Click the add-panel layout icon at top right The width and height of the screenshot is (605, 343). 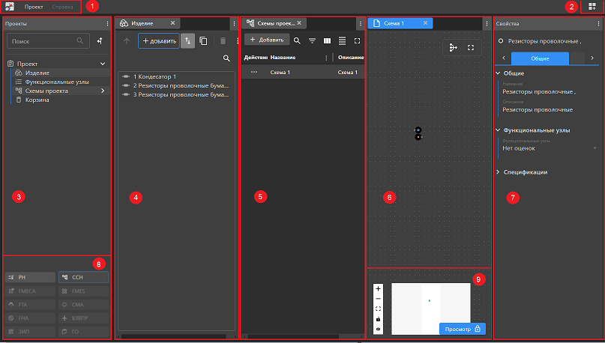593,7
